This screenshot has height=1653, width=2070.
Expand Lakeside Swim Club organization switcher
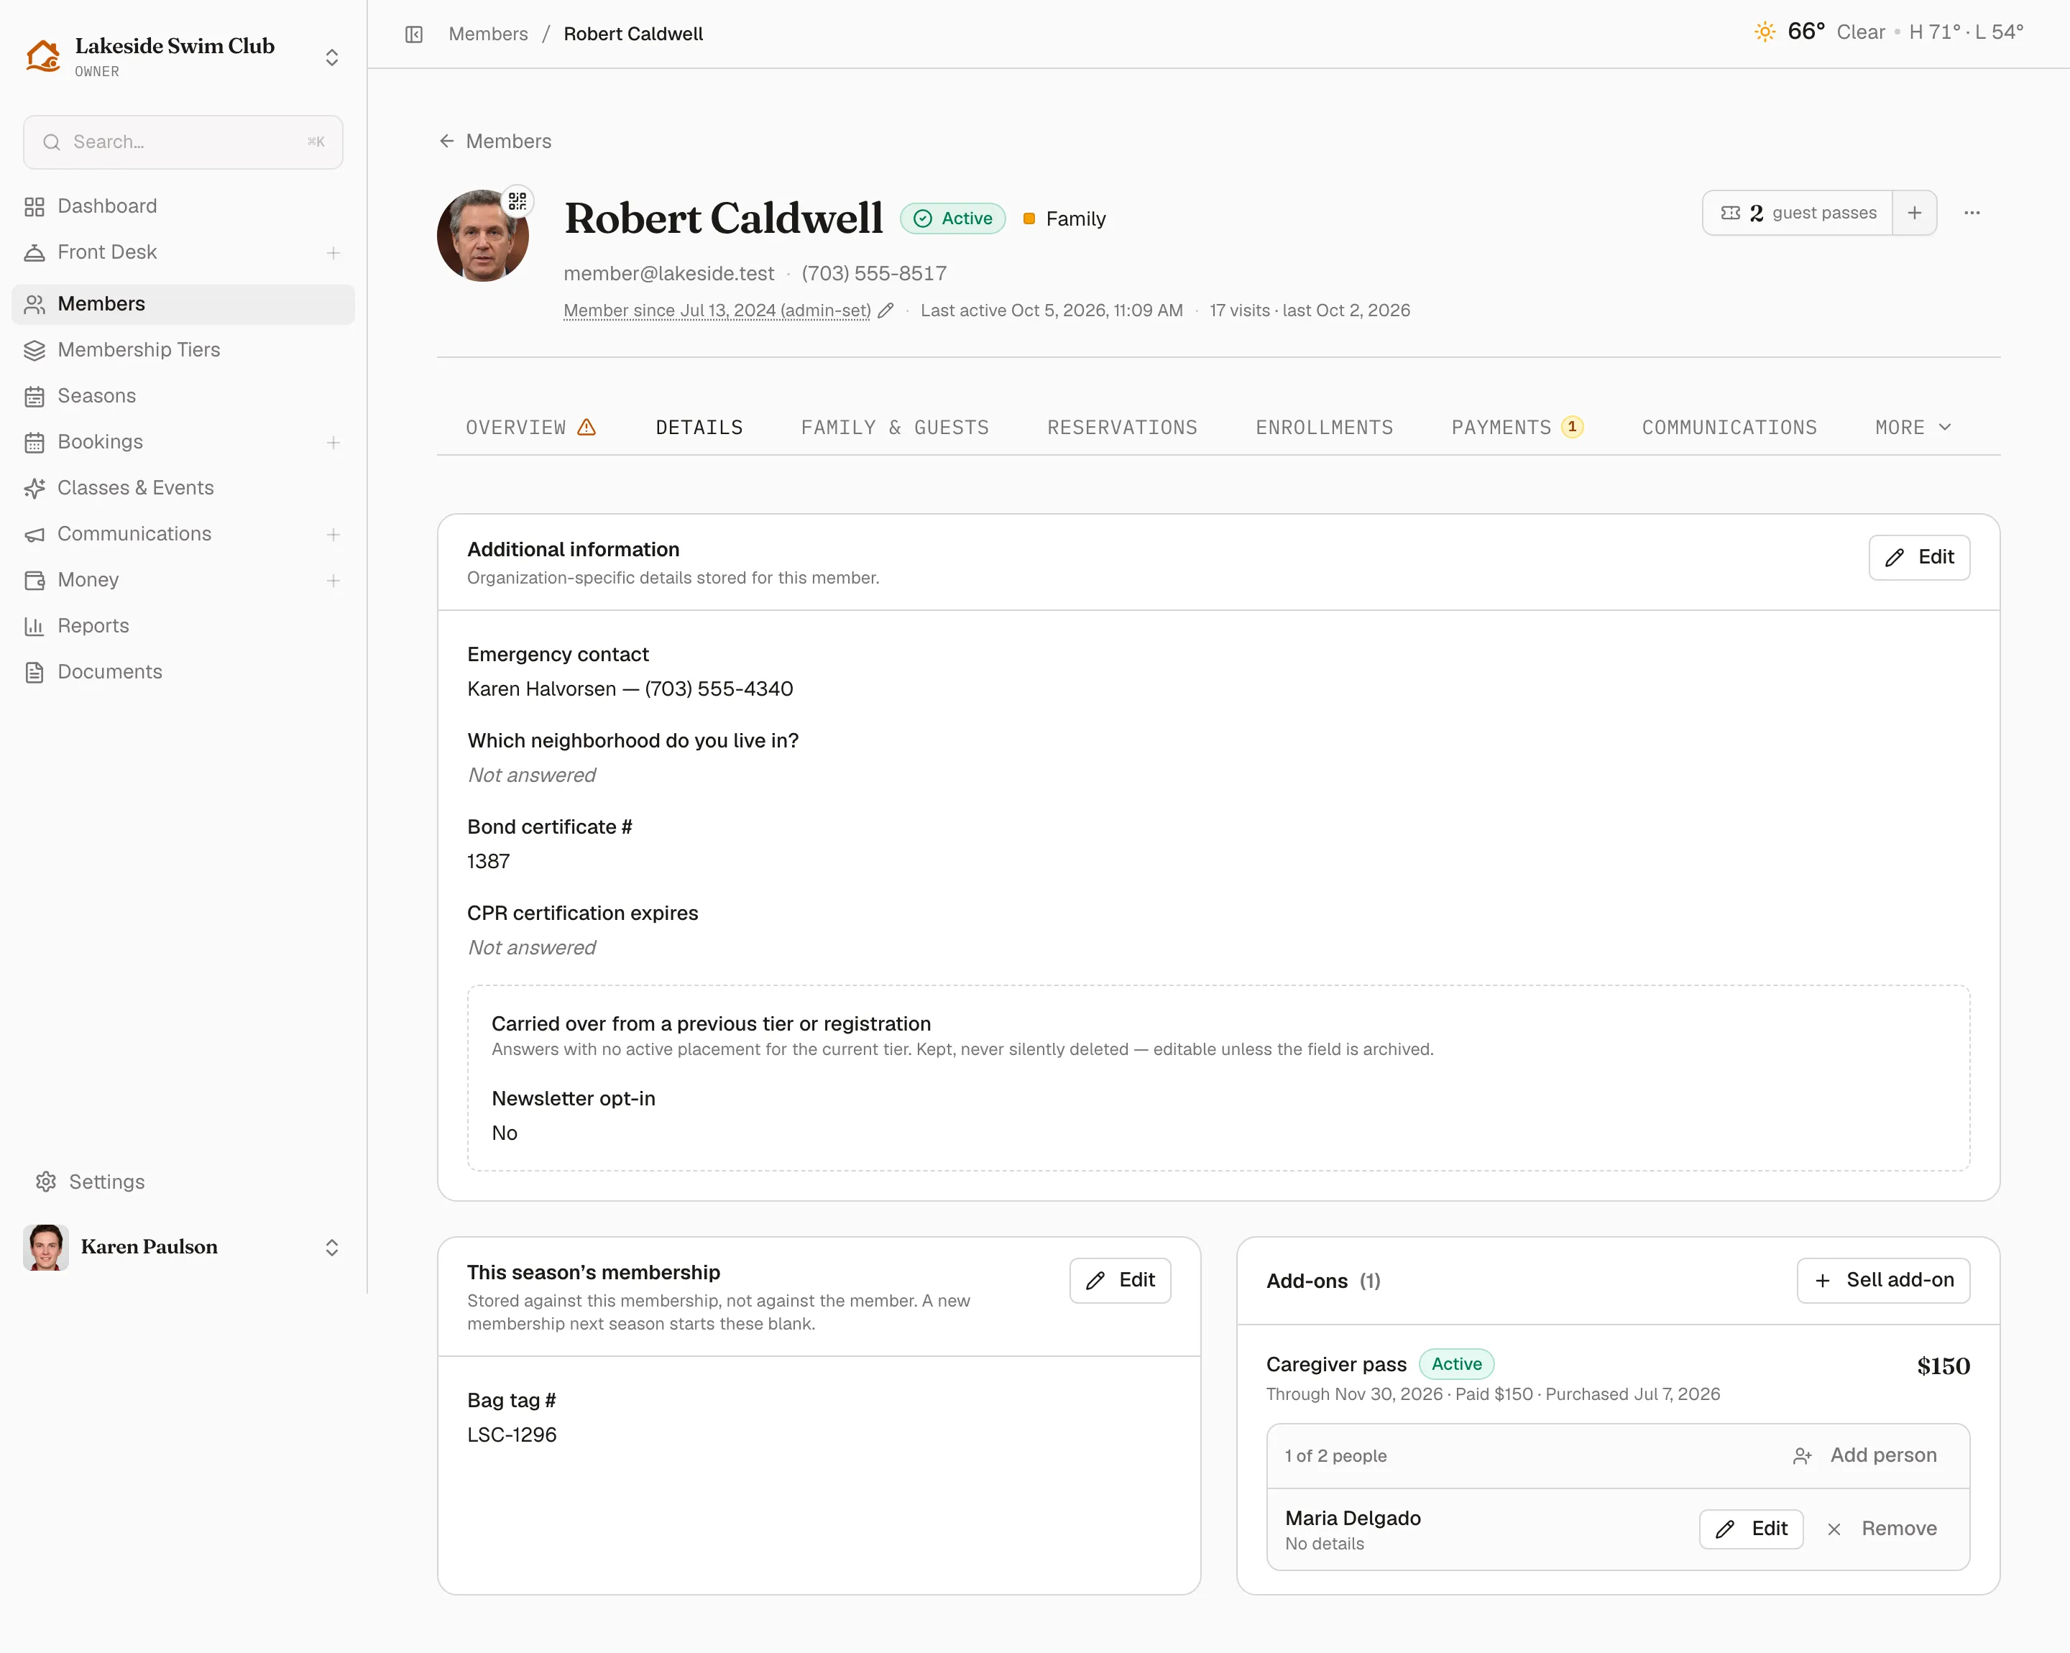(x=332, y=57)
